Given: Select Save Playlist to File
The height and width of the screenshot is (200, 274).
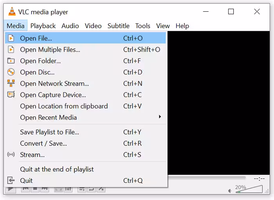Looking at the screenshot, I should point(85,132).
